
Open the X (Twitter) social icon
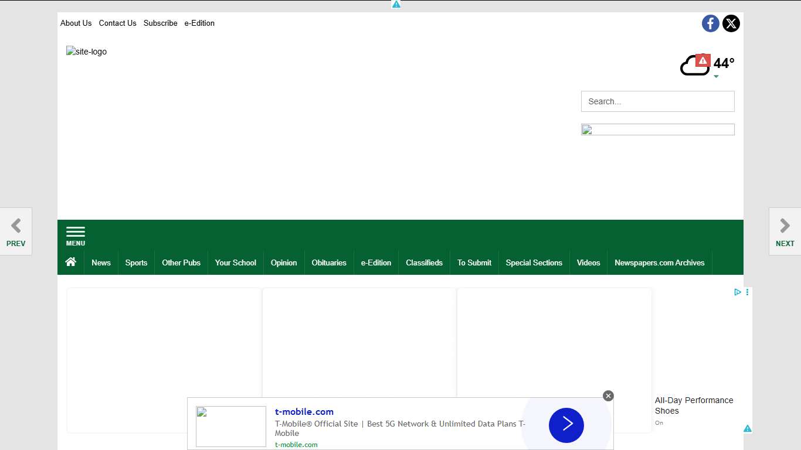(x=731, y=23)
